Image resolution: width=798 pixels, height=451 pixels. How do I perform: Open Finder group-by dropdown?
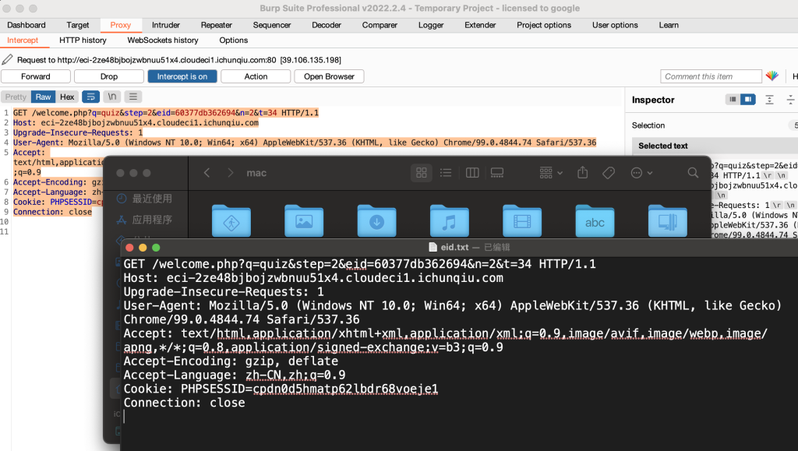551,173
